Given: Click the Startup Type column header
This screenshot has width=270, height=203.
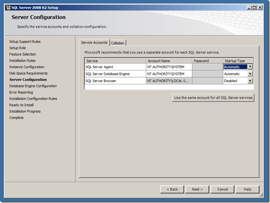Looking at the screenshot, I should [238, 61].
